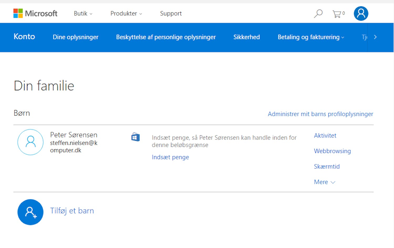Click Tilføj et barn
The image size is (394, 248).
(72, 211)
